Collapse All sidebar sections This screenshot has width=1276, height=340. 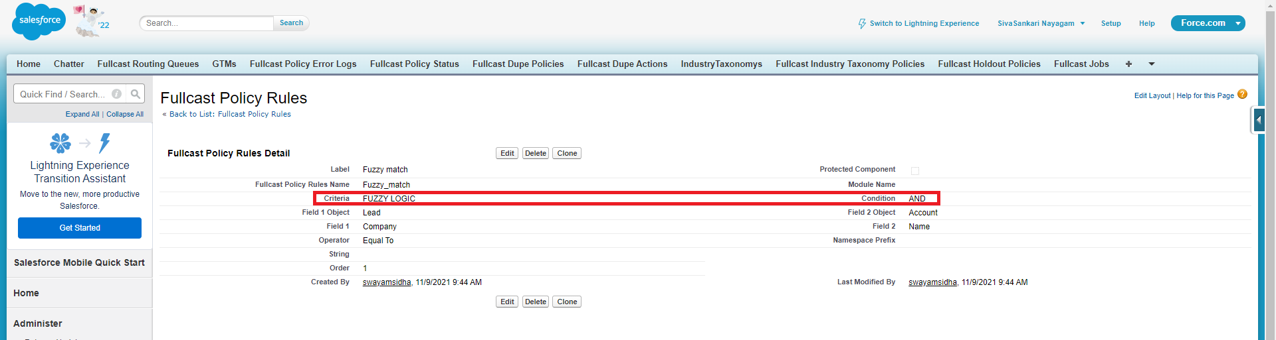125,114
